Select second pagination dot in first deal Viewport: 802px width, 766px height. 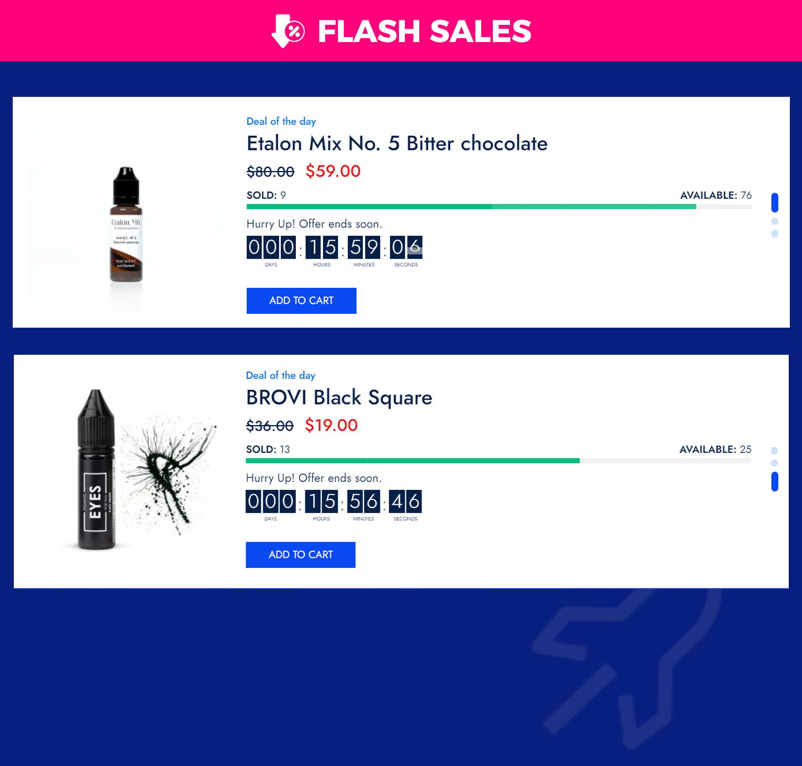[774, 221]
